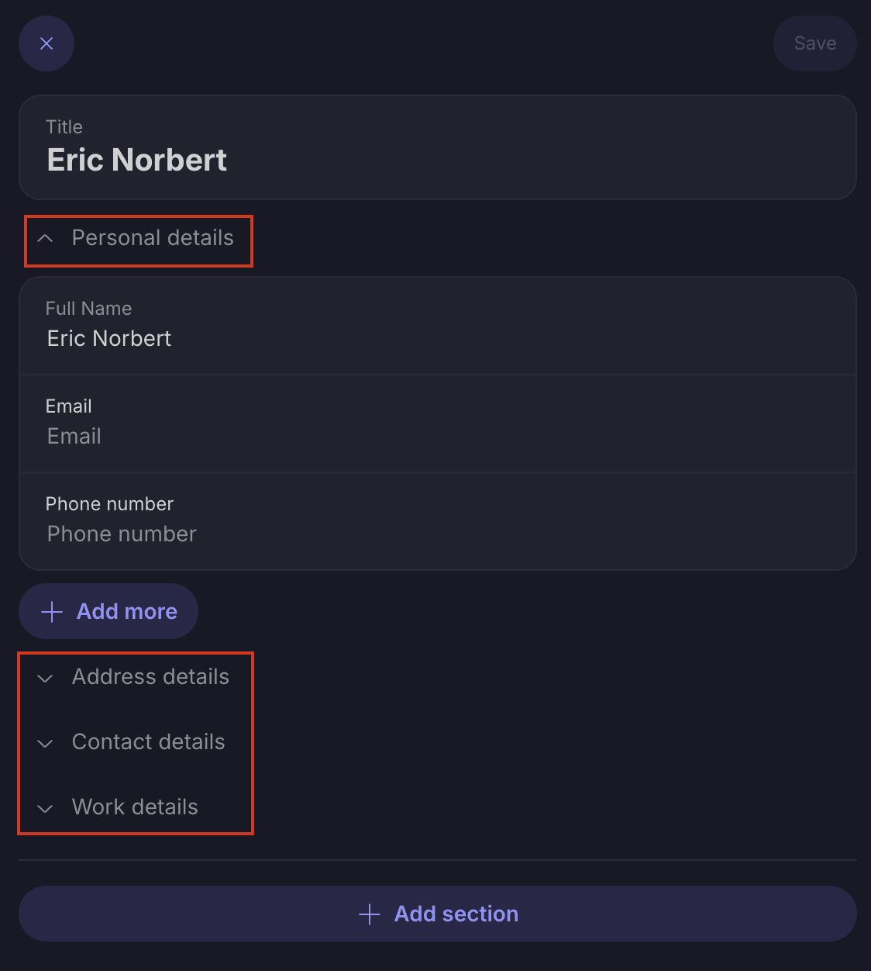
Task: Close the form using the X icon
Action: pyautogui.click(x=46, y=43)
